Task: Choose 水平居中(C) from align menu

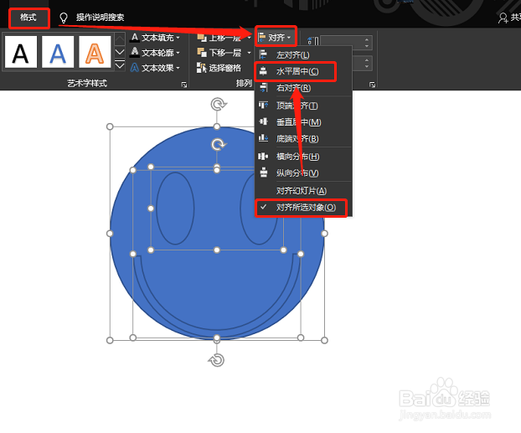Action: tap(303, 71)
